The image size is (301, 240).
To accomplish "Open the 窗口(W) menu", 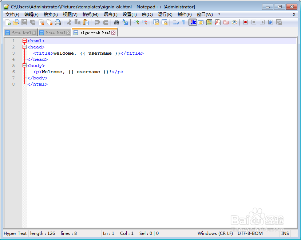I will (x=205, y=15).
